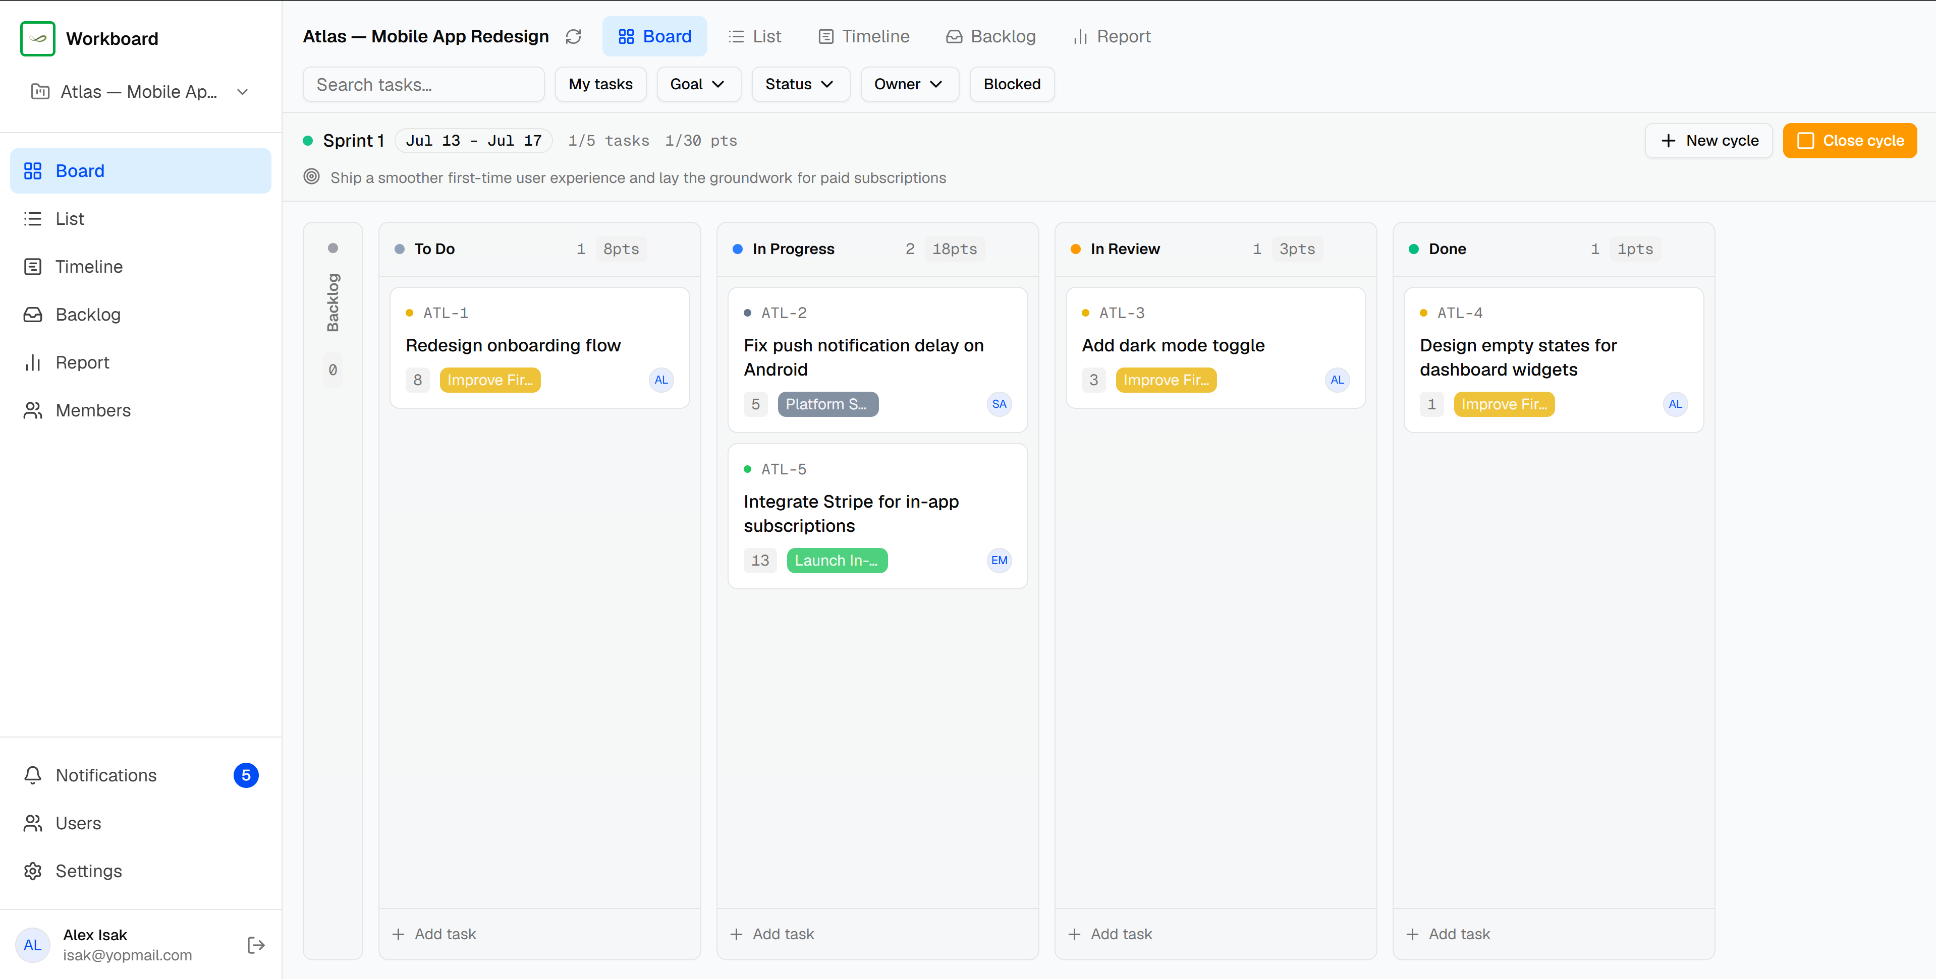The image size is (1936, 979).
Task: Click the notifications badge showing 5
Action: click(x=246, y=775)
